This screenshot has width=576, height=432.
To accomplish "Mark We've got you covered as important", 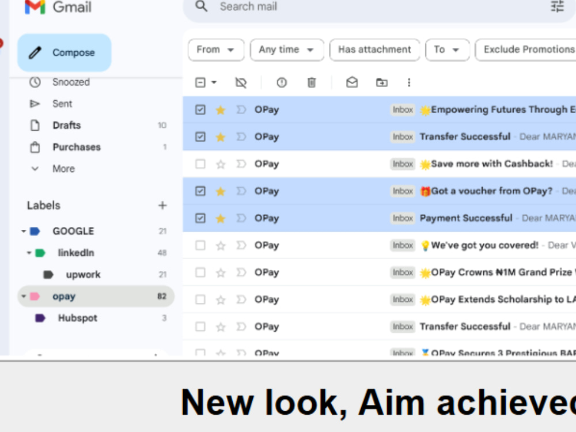I will click(x=241, y=245).
